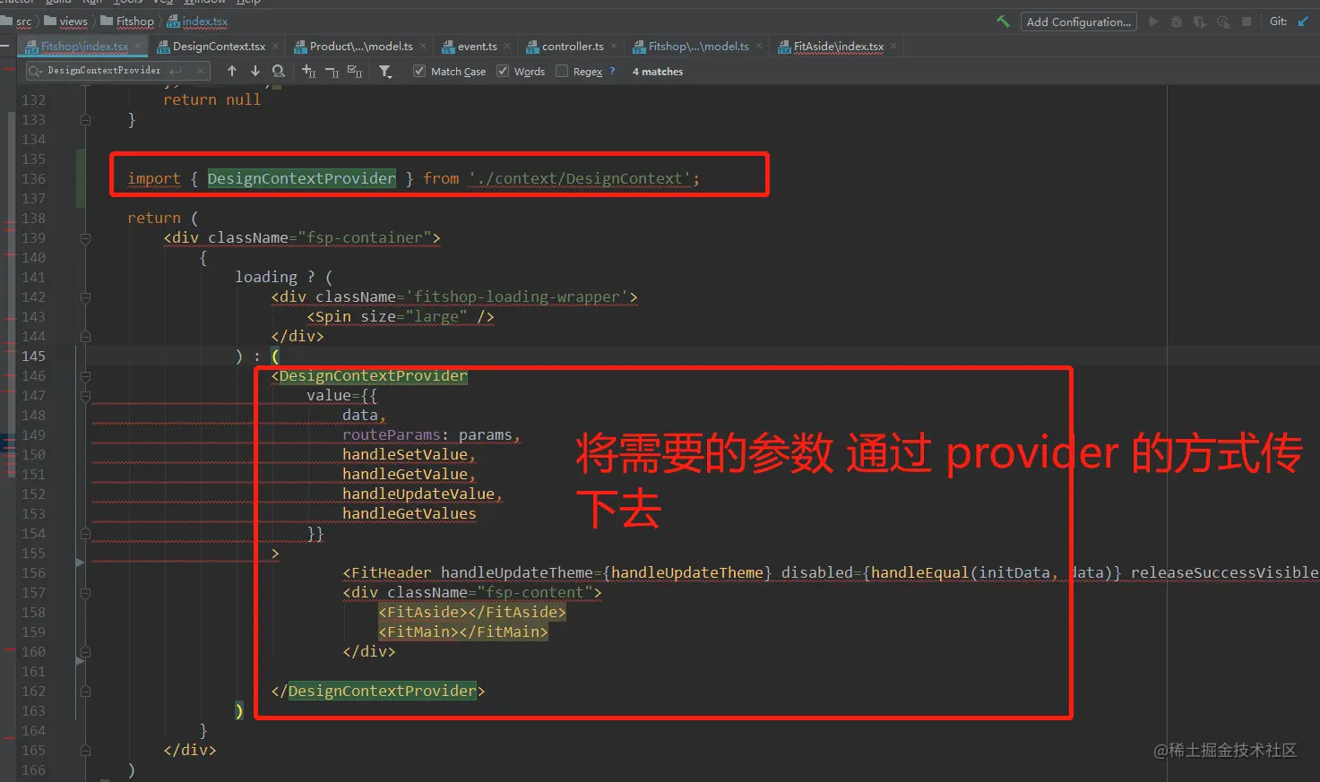The width and height of the screenshot is (1320, 782).
Task: Close the Product\...\model.ts tab
Action: (x=423, y=47)
